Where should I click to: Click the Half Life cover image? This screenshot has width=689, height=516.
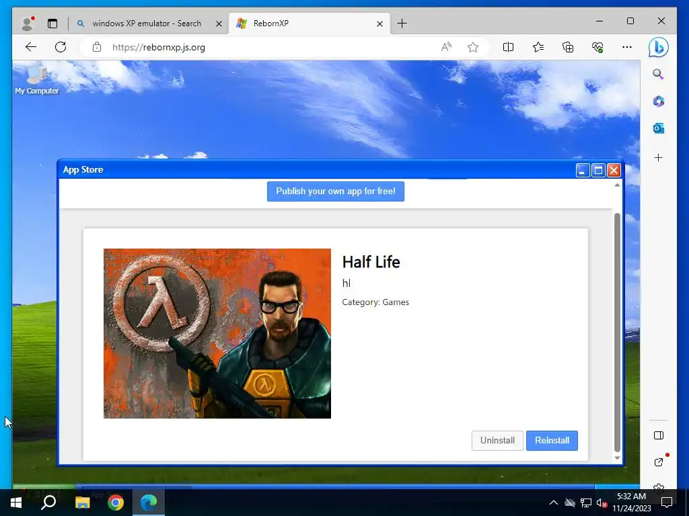point(217,333)
